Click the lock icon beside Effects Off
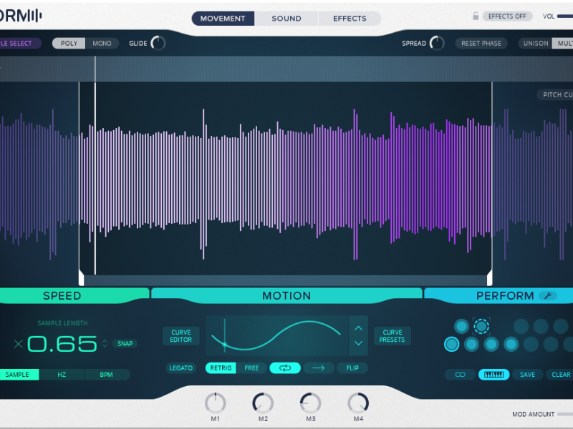The image size is (573, 429). (476, 16)
